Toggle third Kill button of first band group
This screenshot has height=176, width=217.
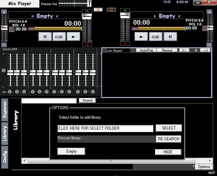24,91
